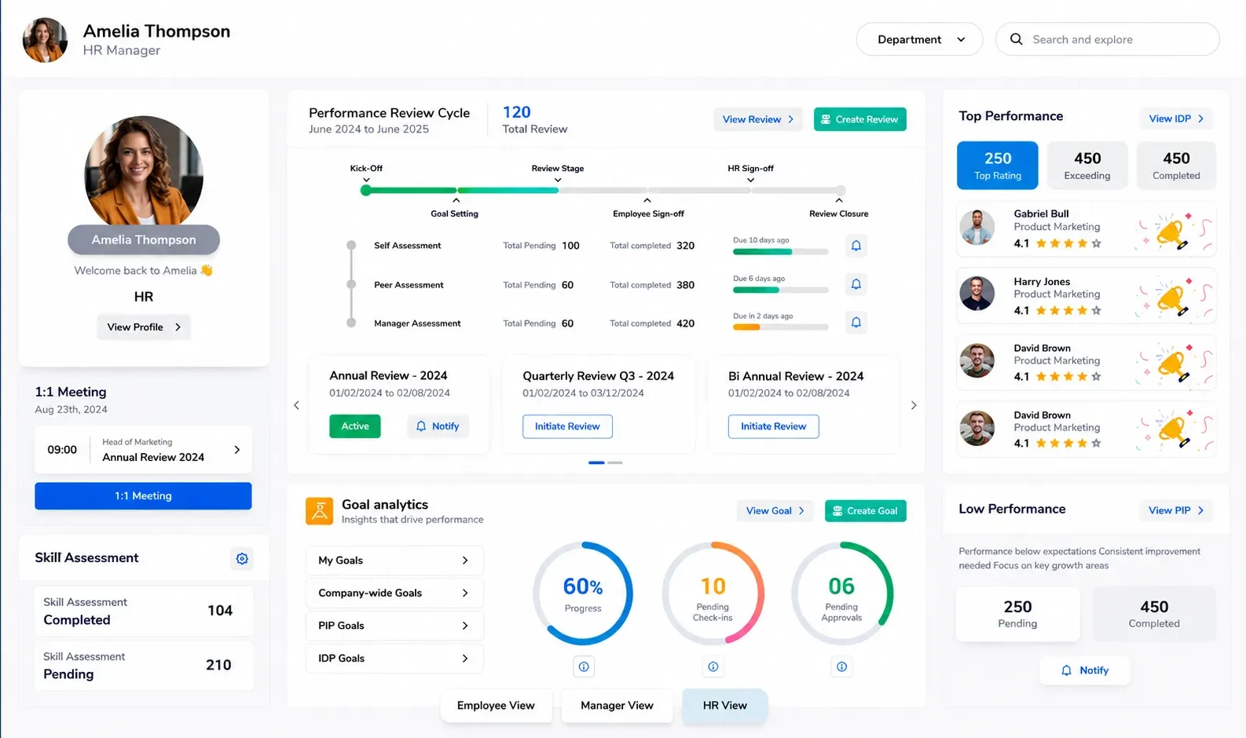Click Self Assessment progress bar
Viewport: 1246px width, 738px height.
pyautogui.click(x=781, y=252)
